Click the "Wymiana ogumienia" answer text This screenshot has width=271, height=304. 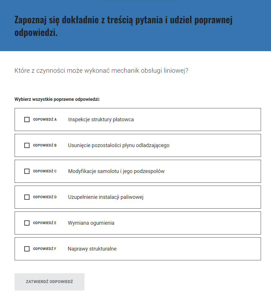[x=91, y=223]
